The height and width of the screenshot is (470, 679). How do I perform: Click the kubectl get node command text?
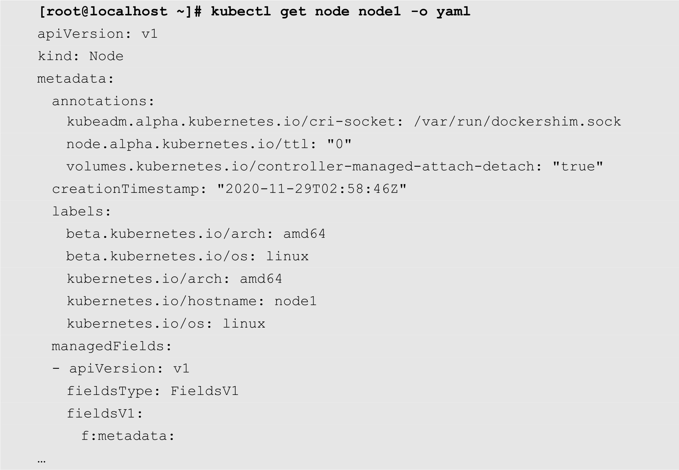340,11
